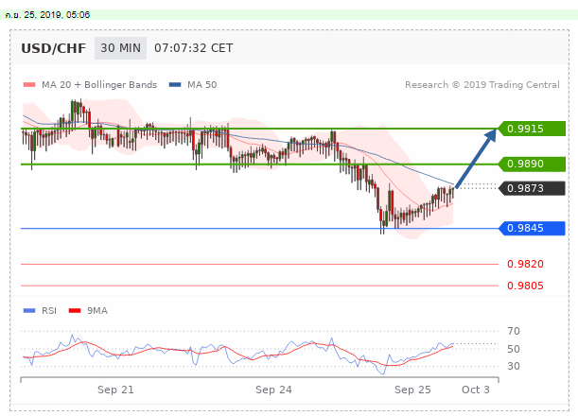Screen dimensions: 578x416
Task: Click the RSI legend label
Action: pyautogui.click(x=49, y=311)
